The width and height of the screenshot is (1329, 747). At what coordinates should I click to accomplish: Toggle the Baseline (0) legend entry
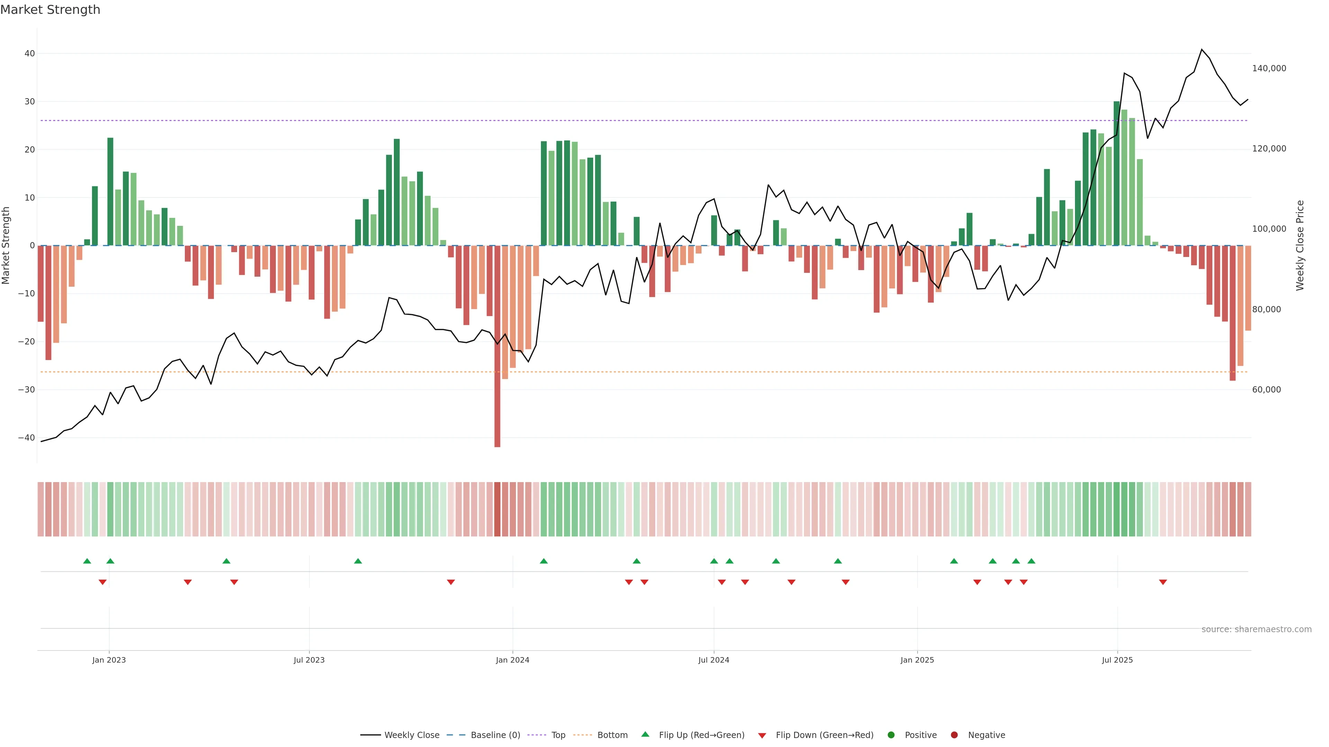coord(495,735)
